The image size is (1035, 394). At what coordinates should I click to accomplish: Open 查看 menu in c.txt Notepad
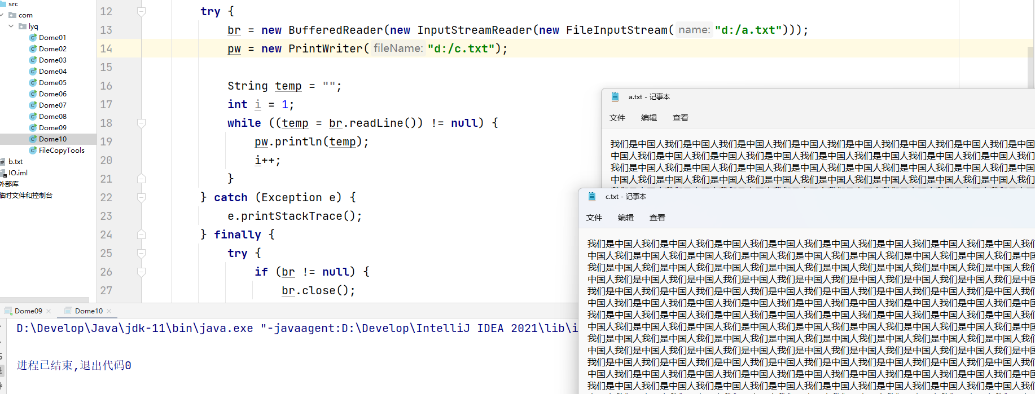pos(657,218)
